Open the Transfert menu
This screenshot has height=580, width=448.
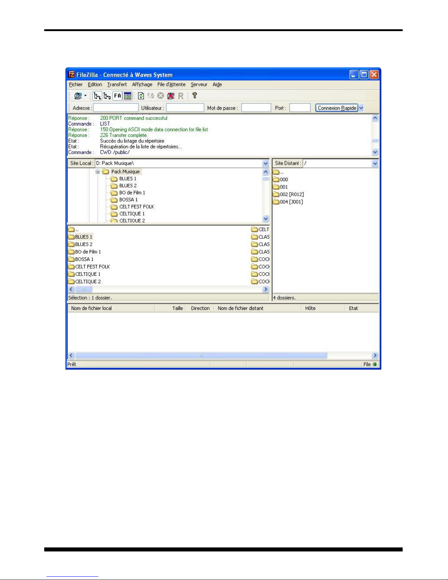click(x=117, y=85)
